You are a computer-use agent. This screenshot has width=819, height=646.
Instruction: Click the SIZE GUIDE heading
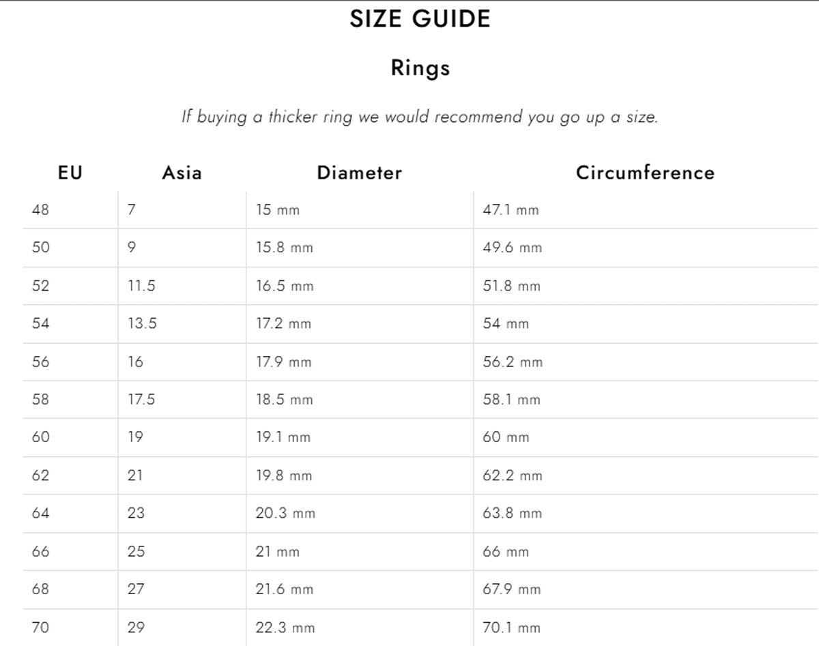(x=420, y=19)
